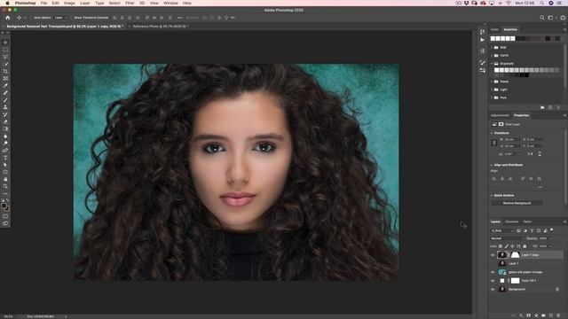Expand the RGB swatch group
The image size is (568, 319).
tap(492, 47)
